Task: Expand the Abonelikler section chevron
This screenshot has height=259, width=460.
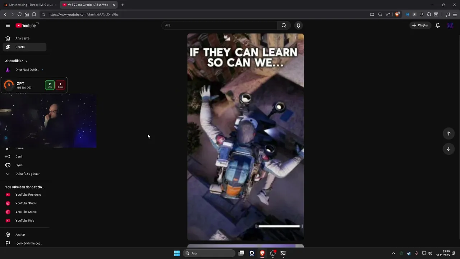Action: click(x=26, y=61)
